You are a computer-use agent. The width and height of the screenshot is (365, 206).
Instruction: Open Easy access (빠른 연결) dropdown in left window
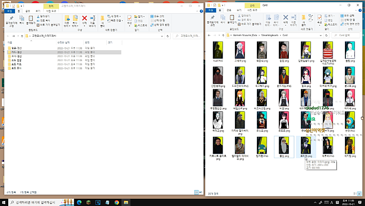pos(115,21)
